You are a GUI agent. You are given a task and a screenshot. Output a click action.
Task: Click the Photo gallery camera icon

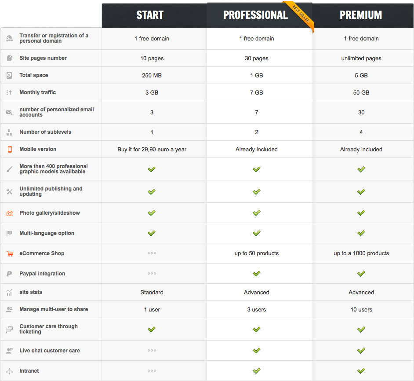[x=10, y=213]
